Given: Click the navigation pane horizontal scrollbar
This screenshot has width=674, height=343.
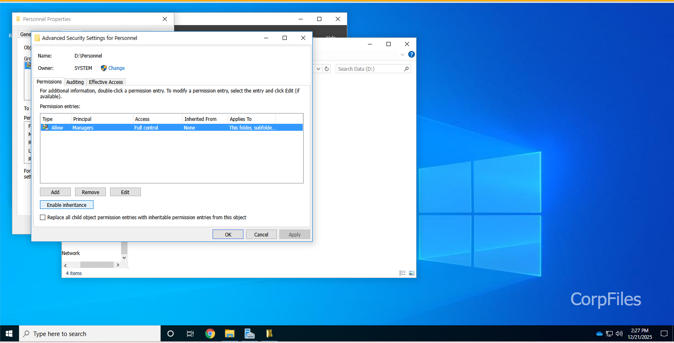Looking at the screenshot, I should pos(96,265).
